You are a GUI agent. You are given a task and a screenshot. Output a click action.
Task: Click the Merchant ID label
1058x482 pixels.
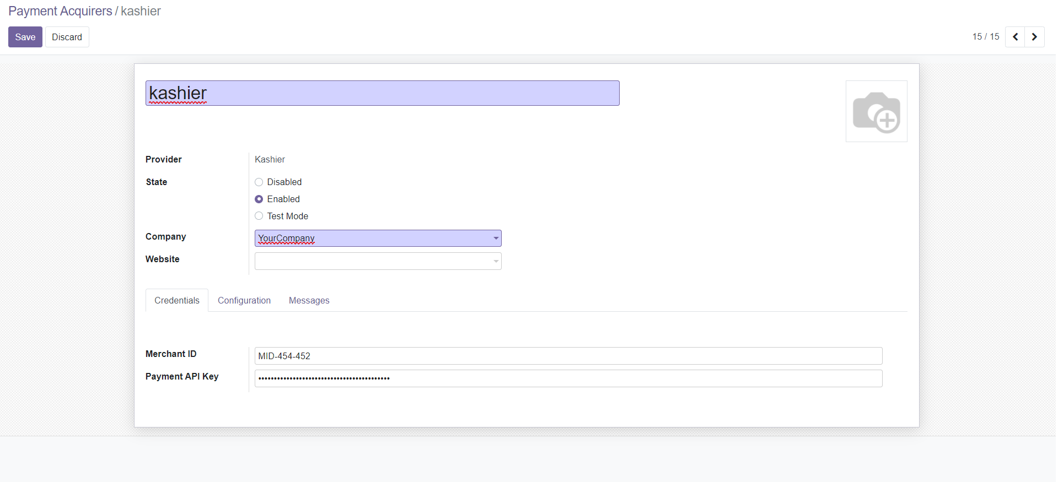point(171,354)
